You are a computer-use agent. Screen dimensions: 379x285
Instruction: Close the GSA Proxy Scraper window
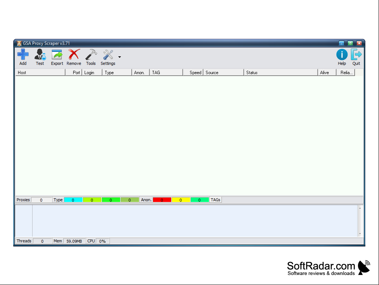click(x=359, y=43)
